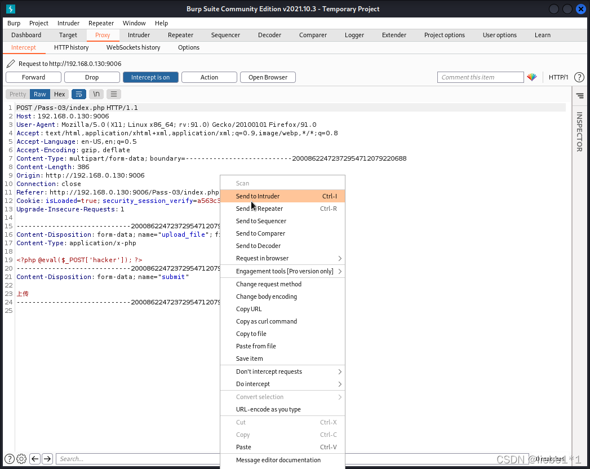Click the Burp Suite logo icon in title bar
This screenshot has width=590, height=469.
[11, 8]
